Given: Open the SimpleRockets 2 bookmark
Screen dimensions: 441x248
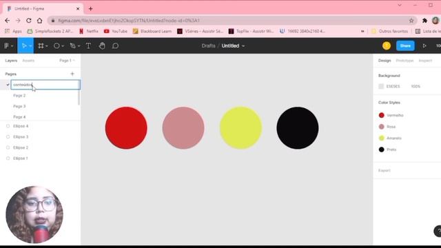Looking at the screenshot, I should tap(50, 31).
